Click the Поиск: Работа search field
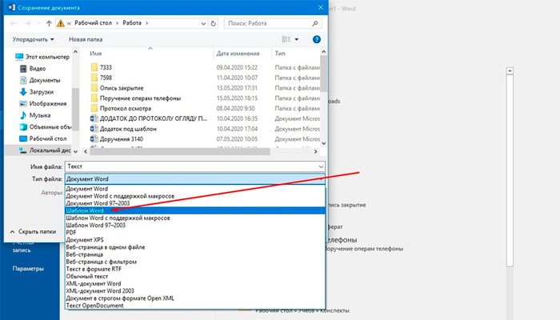 pyautogui.click(x=273, y=23)
